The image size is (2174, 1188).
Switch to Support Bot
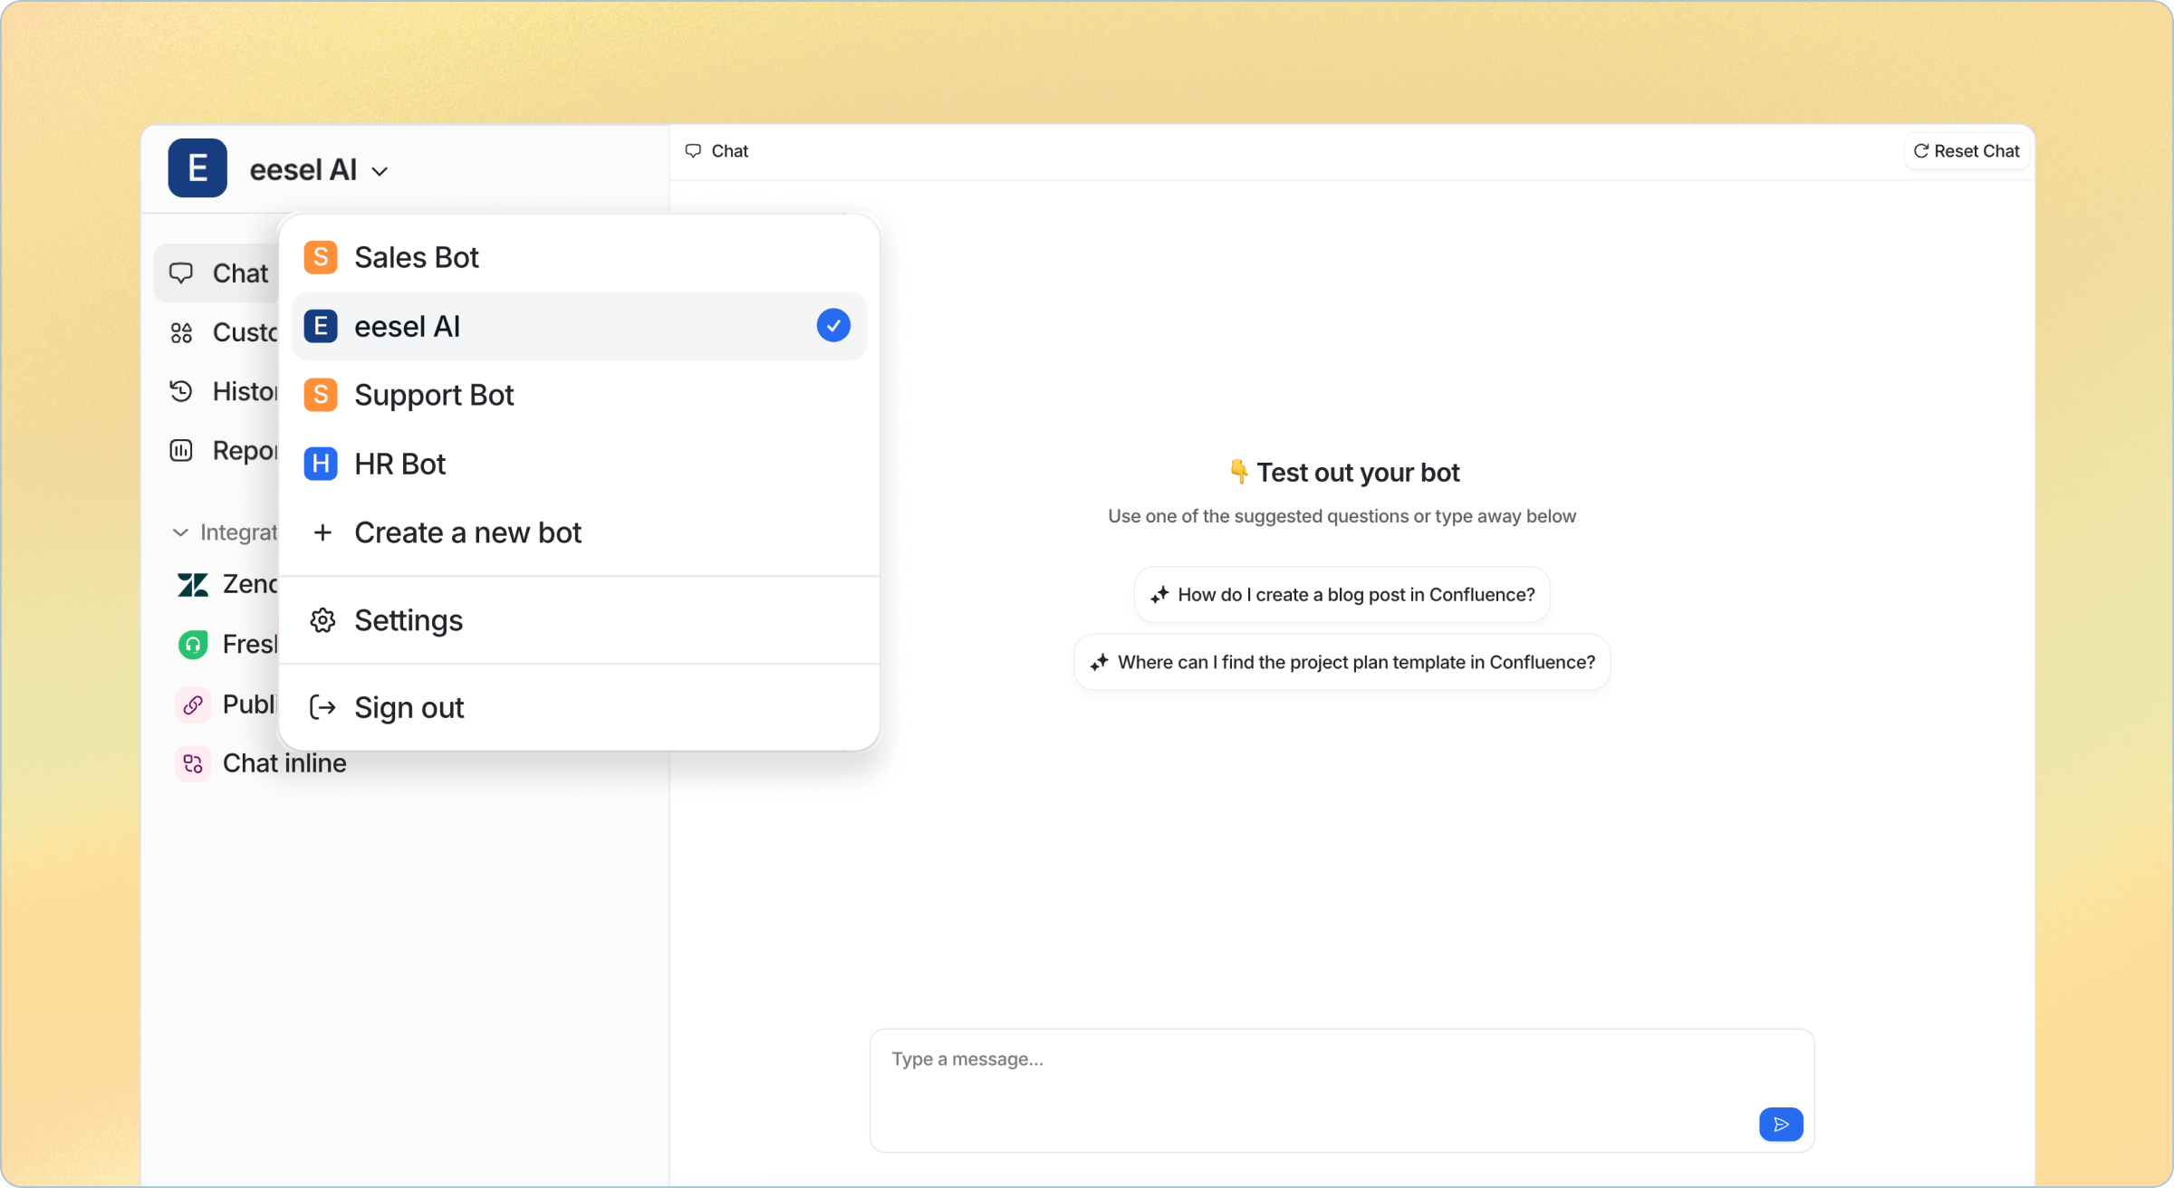pos(579,395)
